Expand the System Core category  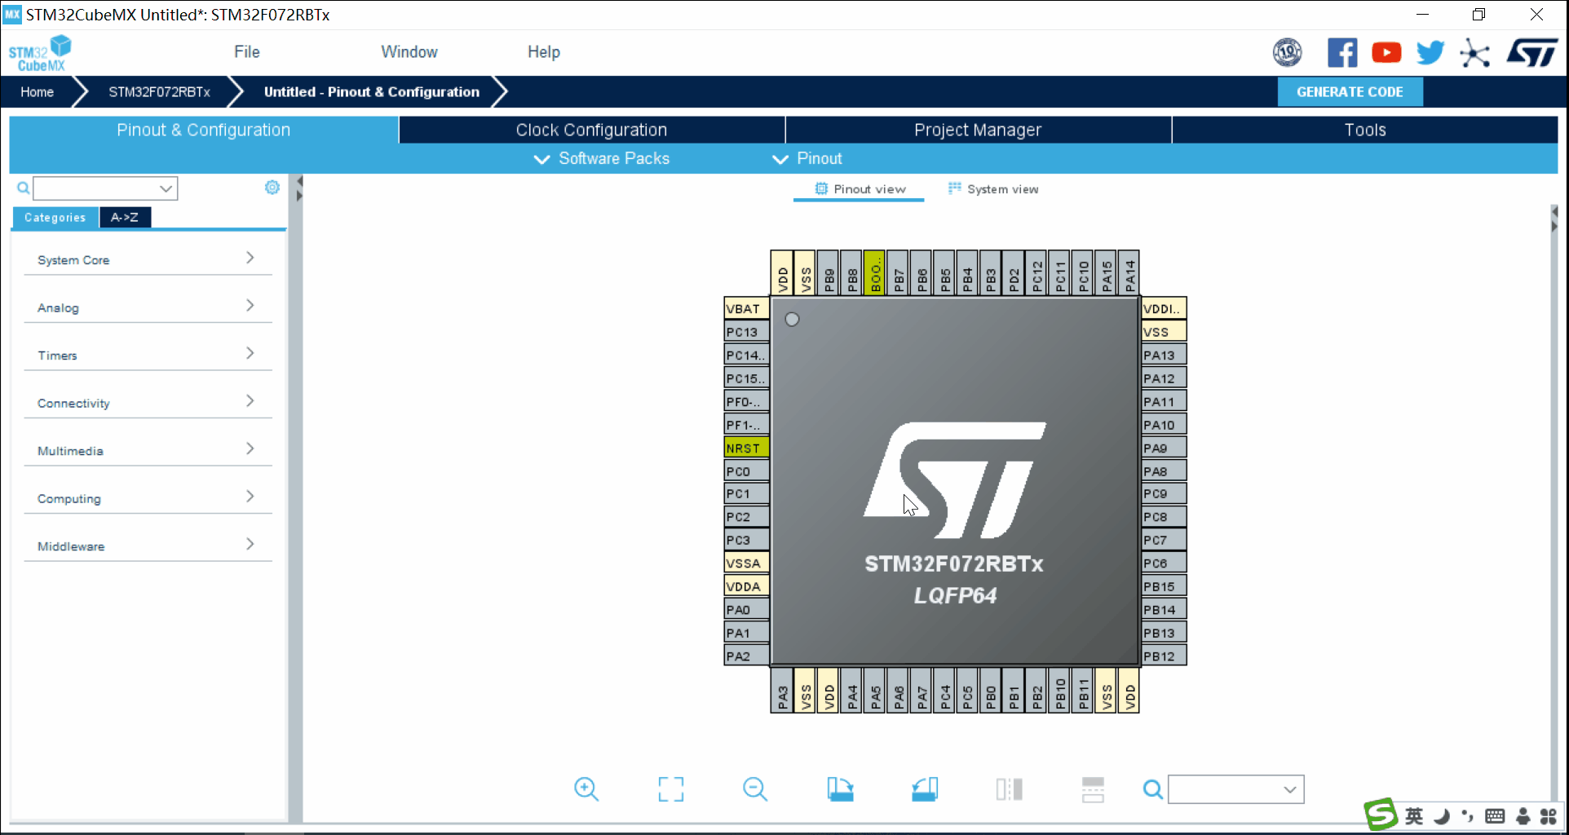tap(148, 259)
